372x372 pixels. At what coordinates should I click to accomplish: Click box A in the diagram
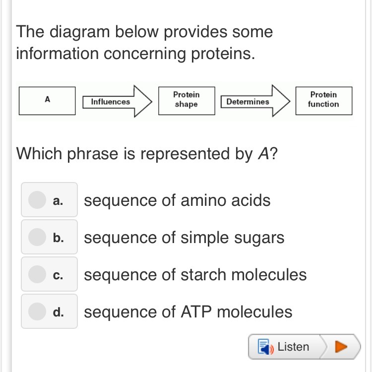[x=47, y=100]
